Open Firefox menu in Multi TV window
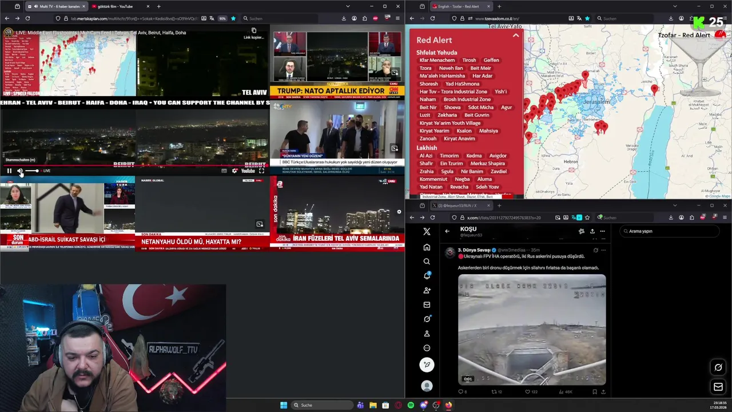 click(x=397, y=18)
